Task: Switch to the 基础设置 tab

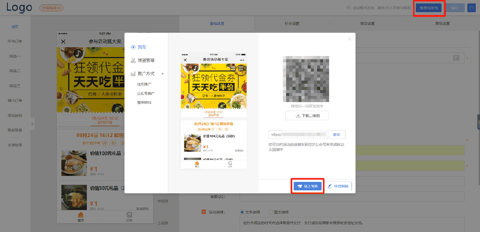Action: point(217,23)
